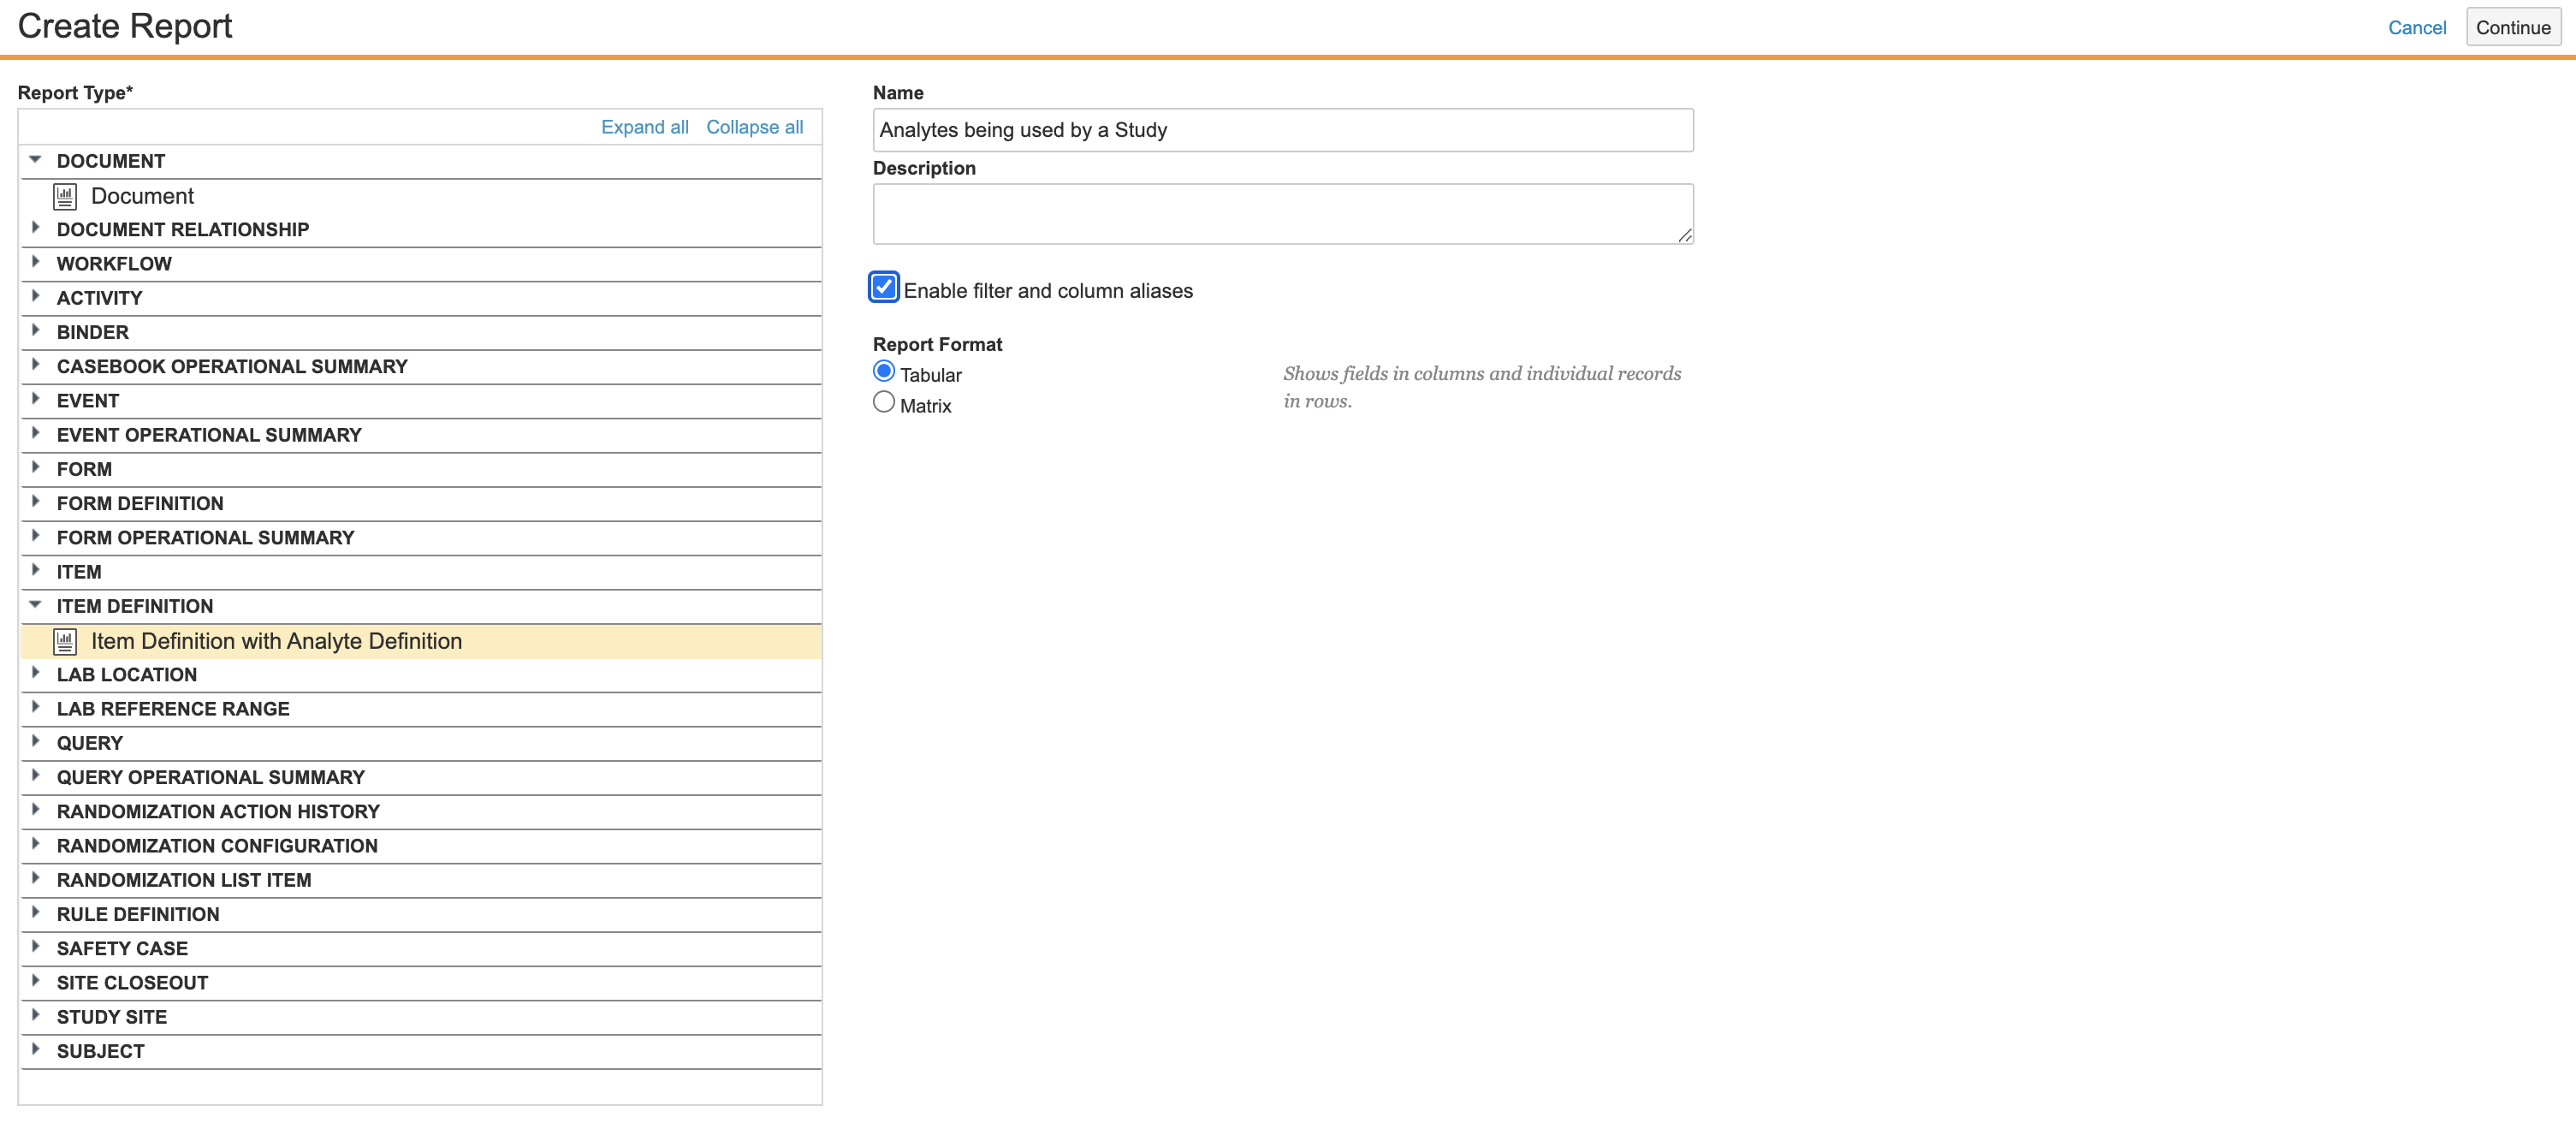Collapse the DOCUMENT section arrow

click(x=35, y=160)
